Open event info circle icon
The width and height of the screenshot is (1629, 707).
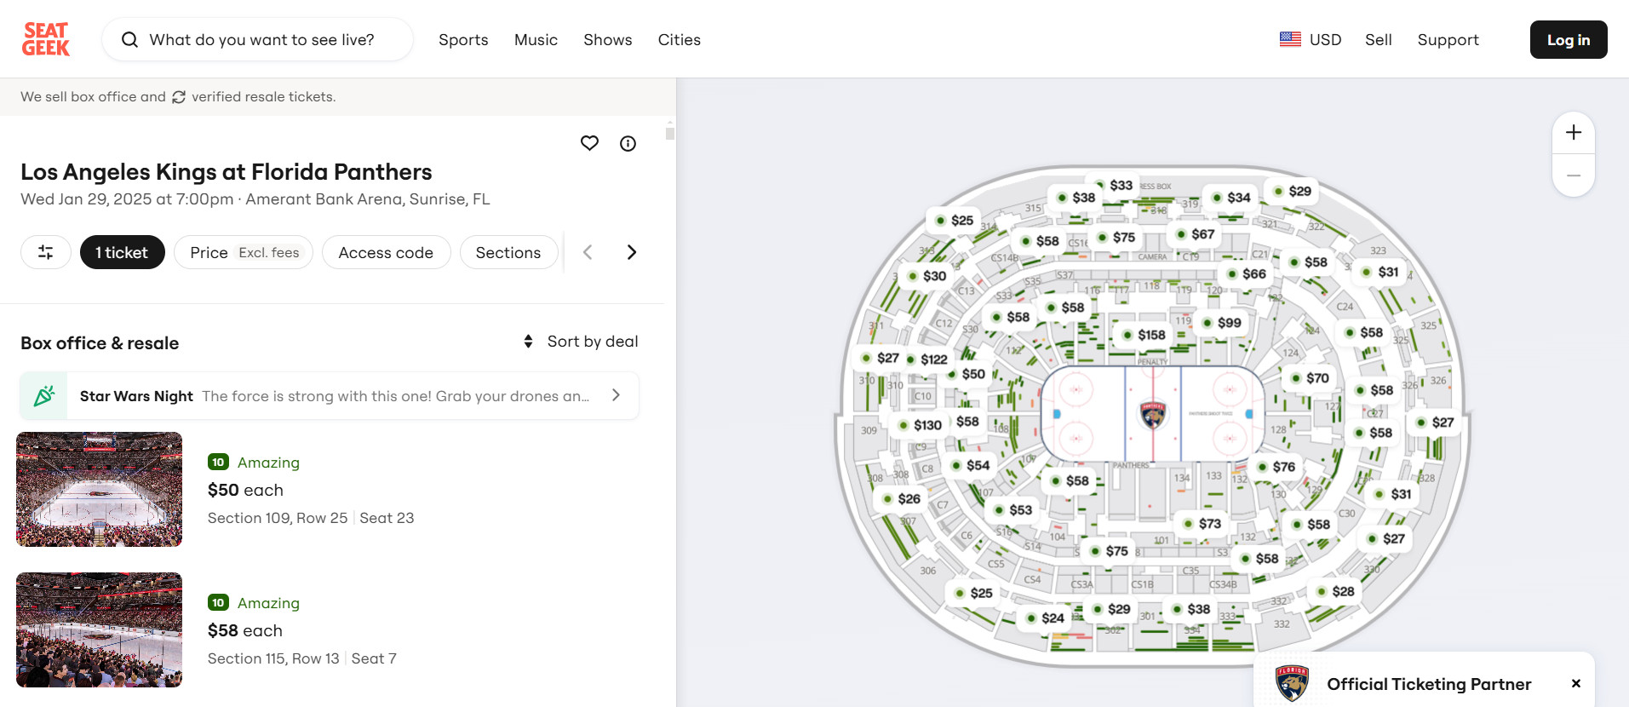628,144
